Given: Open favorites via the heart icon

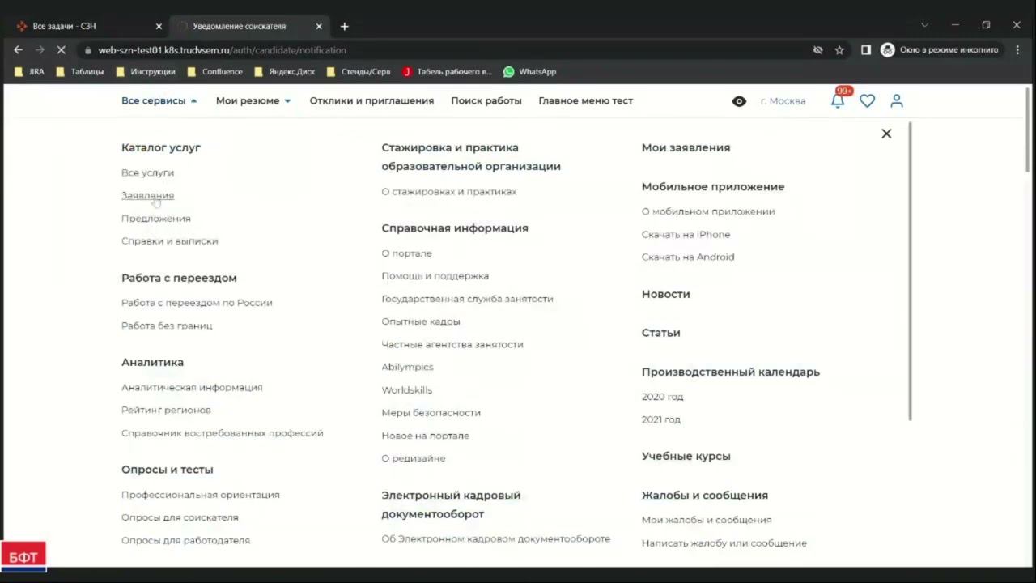Looking at the screenshot, I should [x=867, y=101].
